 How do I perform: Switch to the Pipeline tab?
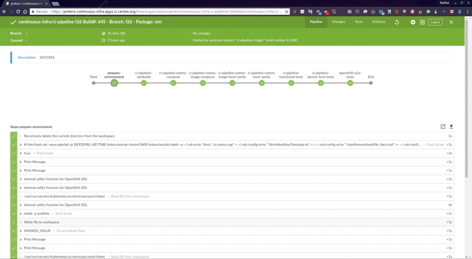click(x=316, y=22)
